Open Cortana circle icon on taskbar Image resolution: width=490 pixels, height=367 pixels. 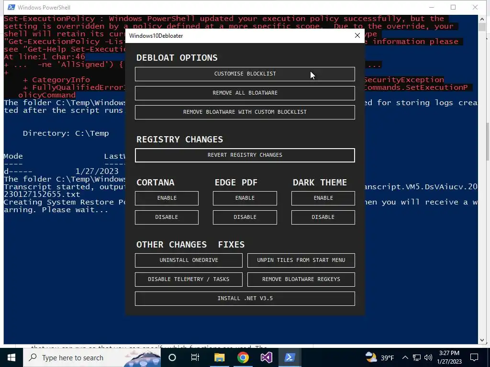pos(172,357)
